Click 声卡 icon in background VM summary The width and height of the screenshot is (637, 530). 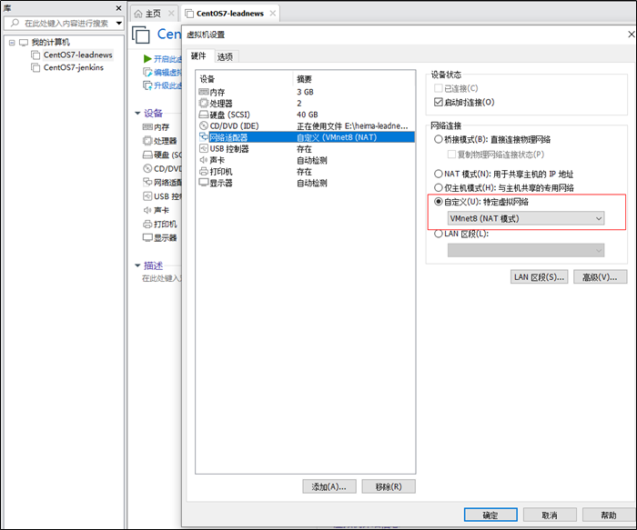point(147,210)
